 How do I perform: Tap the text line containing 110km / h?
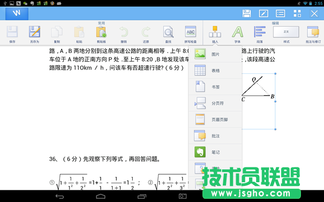click(116, 68)
